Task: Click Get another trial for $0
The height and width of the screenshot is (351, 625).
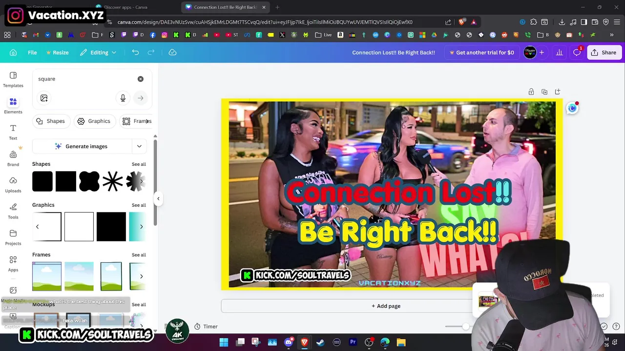Action: pyautogui.click(x=482, y=52)
